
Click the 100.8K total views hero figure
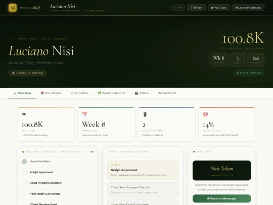pyautogui.click(x=243, y=38)
